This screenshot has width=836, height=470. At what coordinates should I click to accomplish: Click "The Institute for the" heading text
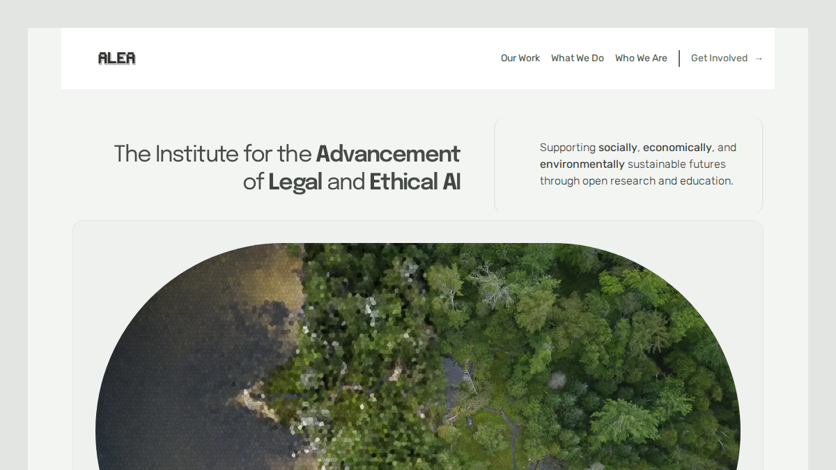point(213,153)
